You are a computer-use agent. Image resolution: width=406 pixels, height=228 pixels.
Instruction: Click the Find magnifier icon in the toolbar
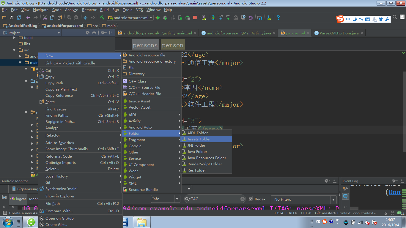(69, 18)
